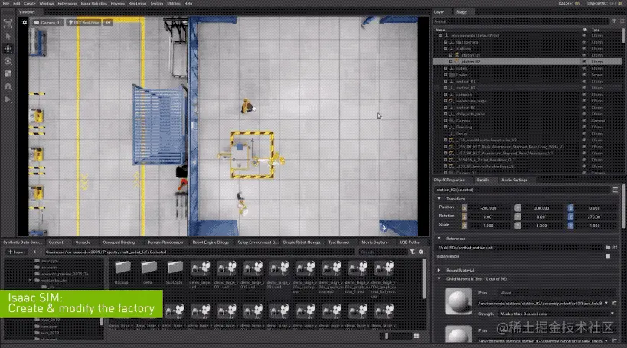Screen dimensions: 627x348
Task: Switch to the Audio Settings tab
Action: pyautogui.click(x=514, y=181)
